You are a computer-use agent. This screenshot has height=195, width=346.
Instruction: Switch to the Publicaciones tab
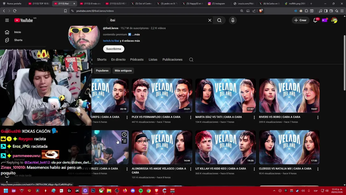click(x=172, y=60)
